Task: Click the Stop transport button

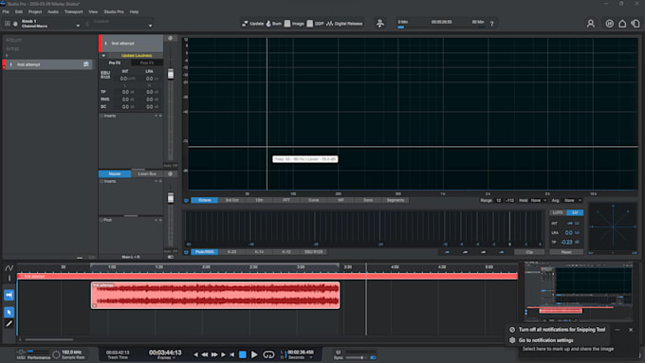Action: pos(243,354)
